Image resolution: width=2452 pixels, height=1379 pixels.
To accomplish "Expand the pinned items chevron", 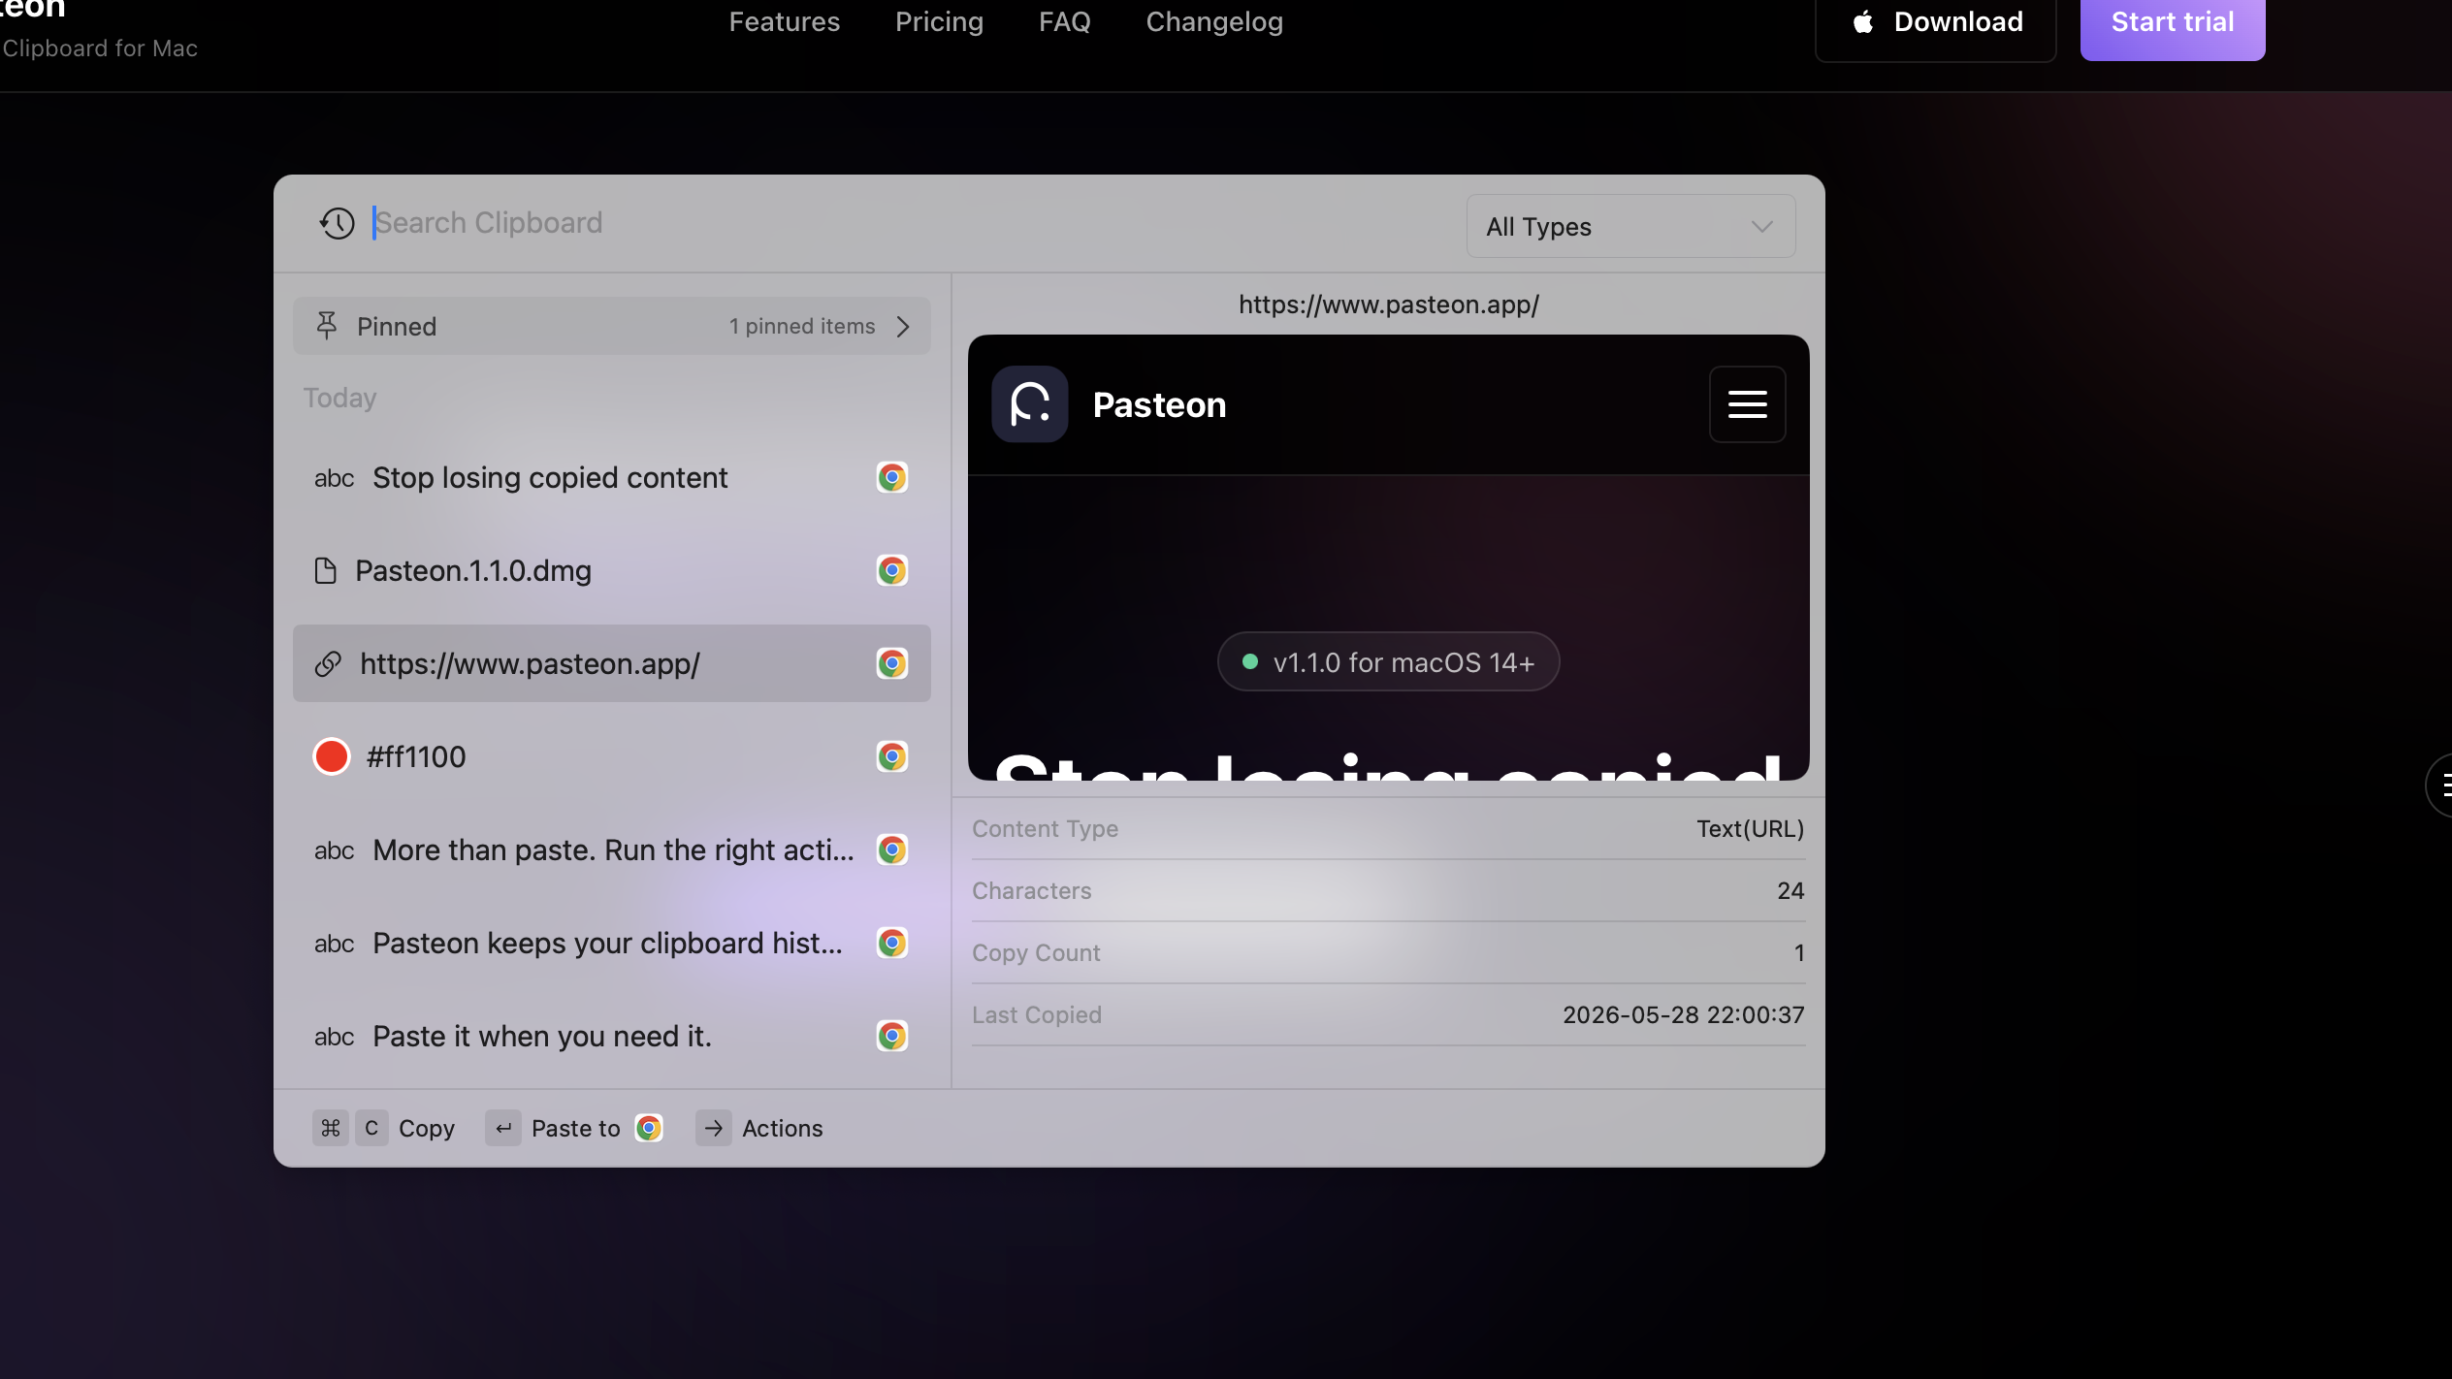I will 903,326.
